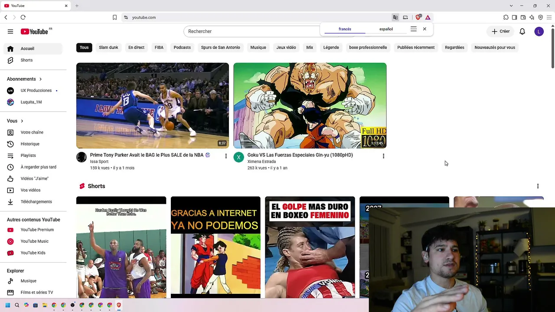Image resolution: width=555 pixels, height=312 pixels.
Task: Open File Explorer from the taskbar
Action: click(45, 305)
